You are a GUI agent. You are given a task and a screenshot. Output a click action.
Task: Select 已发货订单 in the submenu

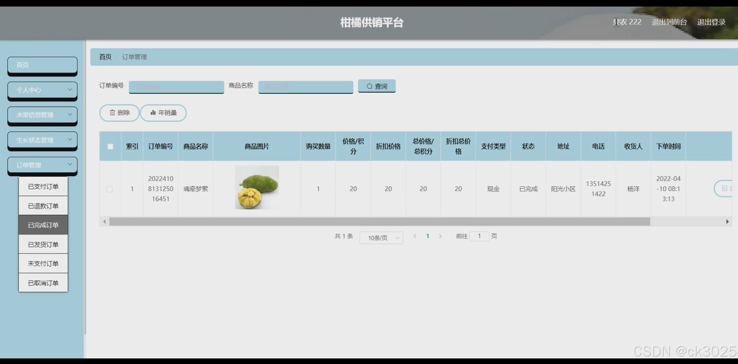pyautogui.click(x=43, y=245)
